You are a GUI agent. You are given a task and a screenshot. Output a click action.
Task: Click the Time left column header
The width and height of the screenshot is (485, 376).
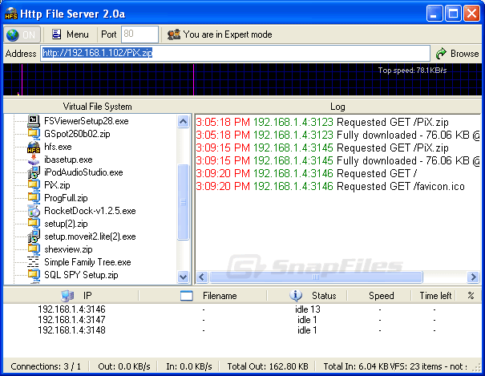click(434, 296)
